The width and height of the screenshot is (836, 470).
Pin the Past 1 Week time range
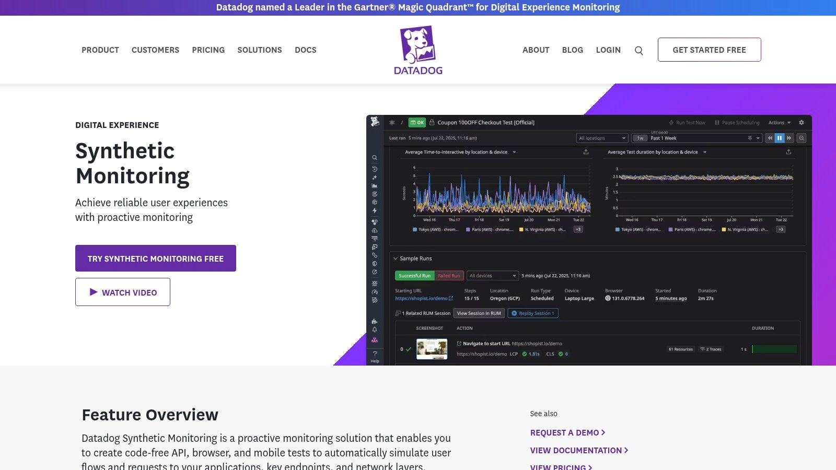[x=750, y=138]
